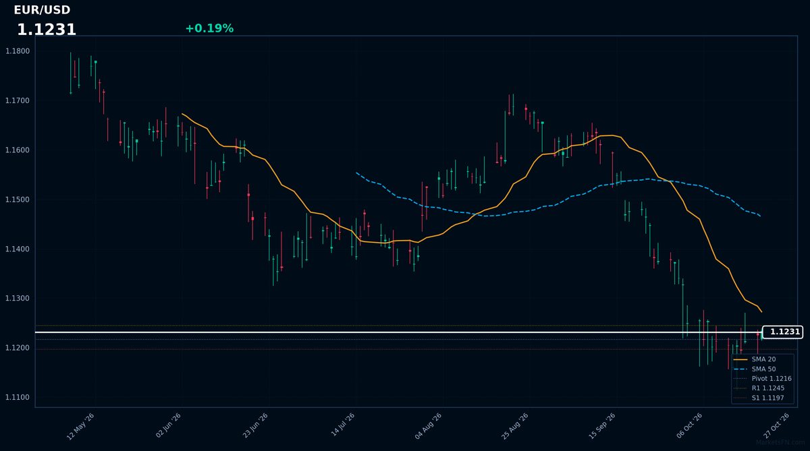The image size is (810, 451).
Task: Click the 1.1600 price axis label
Action: [x=18, y=150]
